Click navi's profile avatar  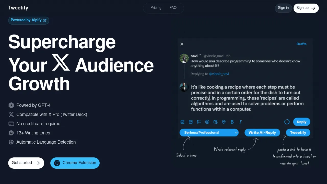(184, 58)
